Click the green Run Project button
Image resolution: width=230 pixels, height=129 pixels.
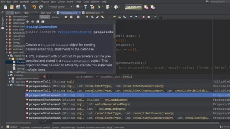click(x=99, y=7)
